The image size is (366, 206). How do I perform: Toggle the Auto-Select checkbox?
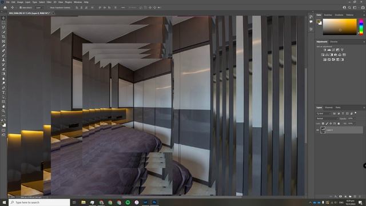pyautogui.click(x=21, y=7)
